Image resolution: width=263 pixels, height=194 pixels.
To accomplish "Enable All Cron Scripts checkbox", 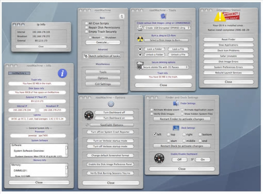I will (87, 23).
